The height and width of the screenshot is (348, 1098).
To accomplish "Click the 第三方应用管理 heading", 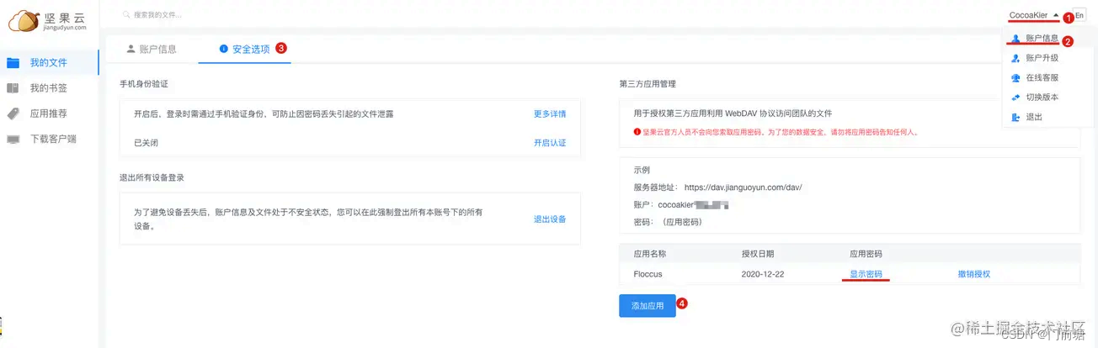I will coord(648,84).
